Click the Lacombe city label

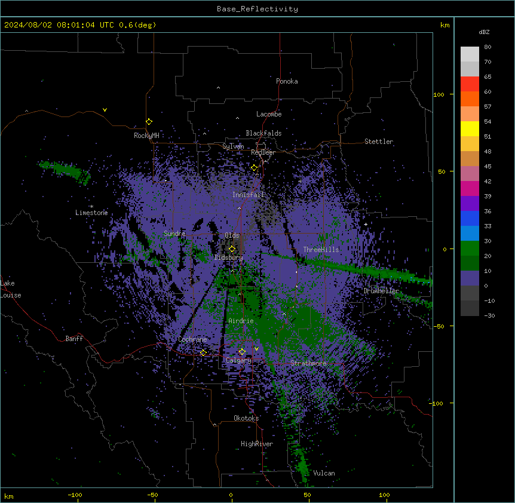click(269, 114)
